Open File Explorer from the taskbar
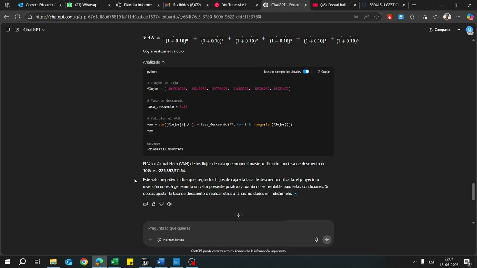This screenshot has width=477, height=268. pyautogui.click(x=53, y=262)
